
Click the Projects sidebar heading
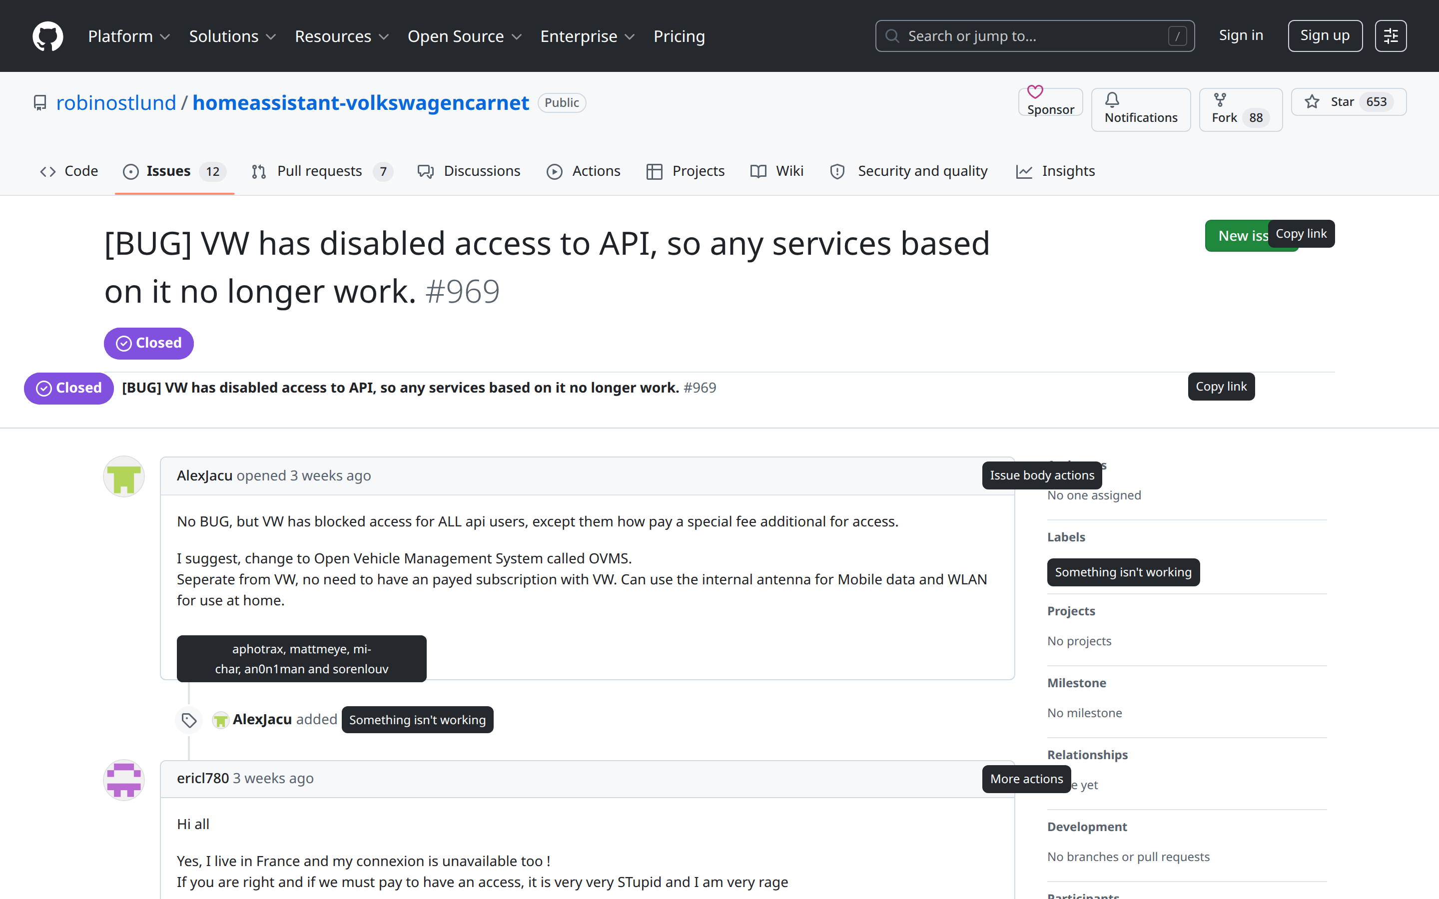(x=1071, y=611)
